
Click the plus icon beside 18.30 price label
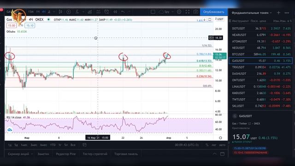tap(211, 38)
